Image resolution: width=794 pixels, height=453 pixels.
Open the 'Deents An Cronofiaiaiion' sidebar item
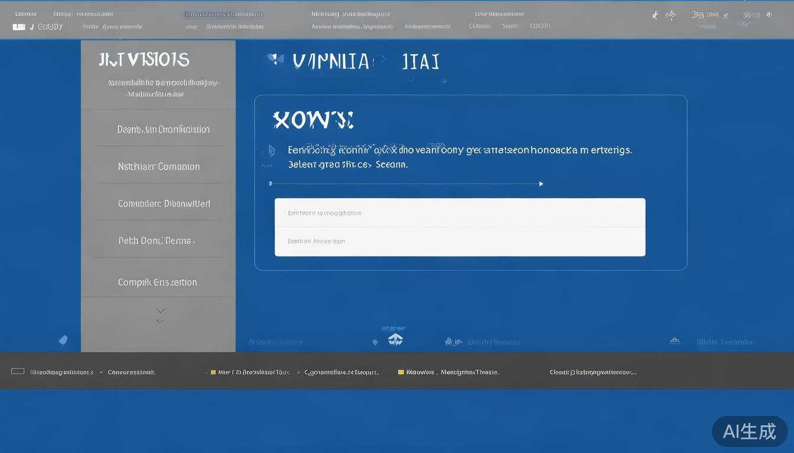tap(163, 129)
